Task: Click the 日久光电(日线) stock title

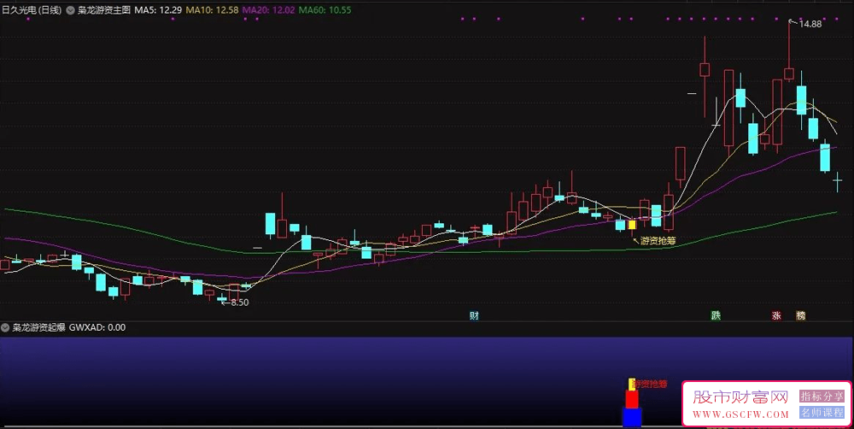Action: click(32, 9)
